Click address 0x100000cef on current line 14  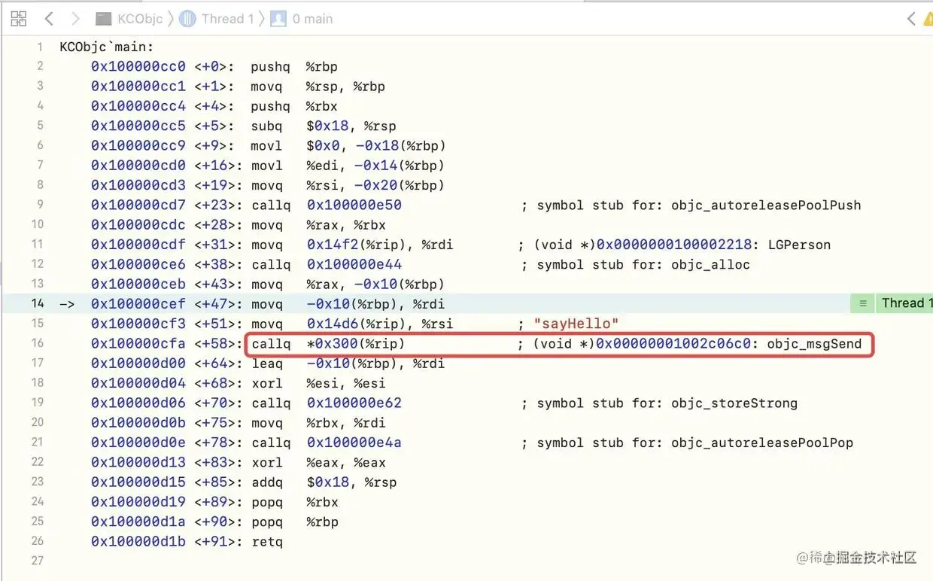pyautogui.click(x=138, y=304)
